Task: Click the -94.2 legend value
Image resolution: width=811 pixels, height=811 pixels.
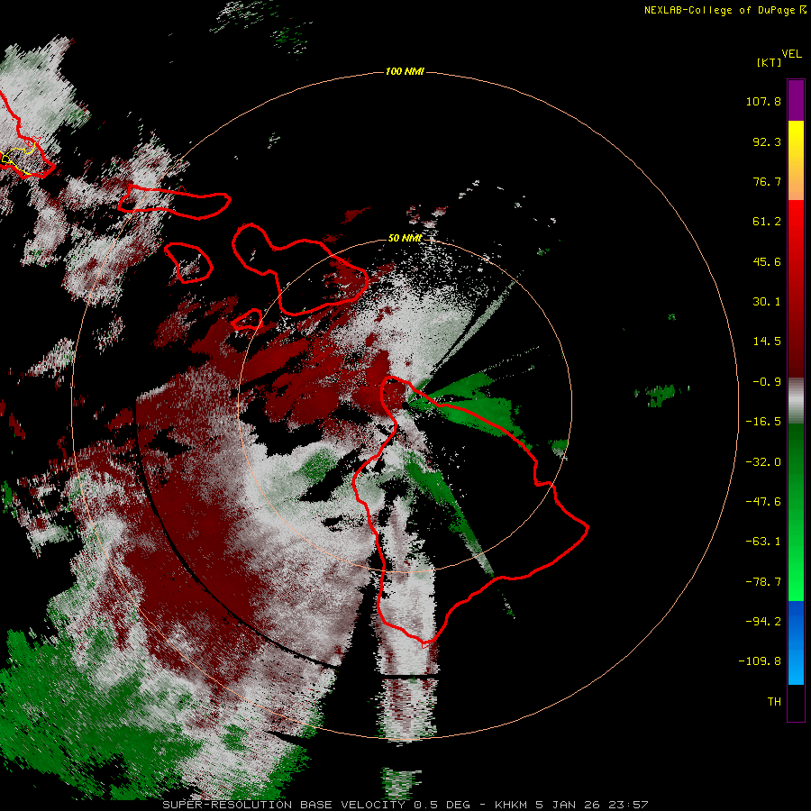Action: 763,621
